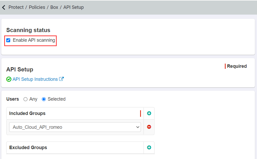Click the Protect breadcrumb link

coord(16,7)
